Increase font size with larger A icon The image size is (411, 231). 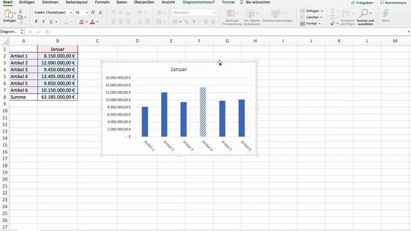tap(93, 13)
